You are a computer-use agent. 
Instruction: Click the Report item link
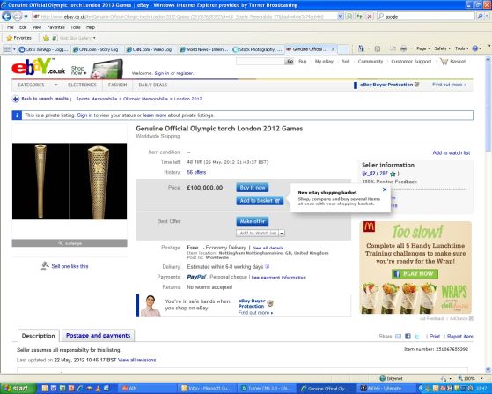pyautogui.click(x=459, y=337)
